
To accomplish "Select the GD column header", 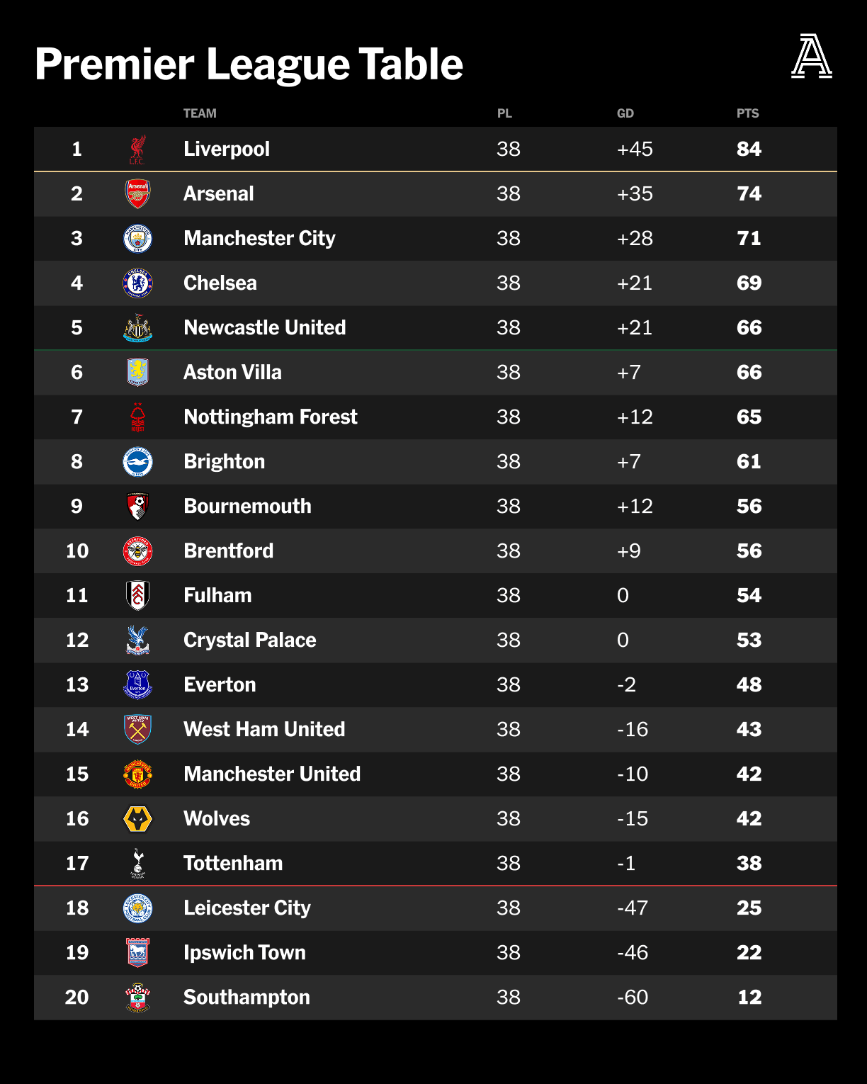I will coord(625,113).
